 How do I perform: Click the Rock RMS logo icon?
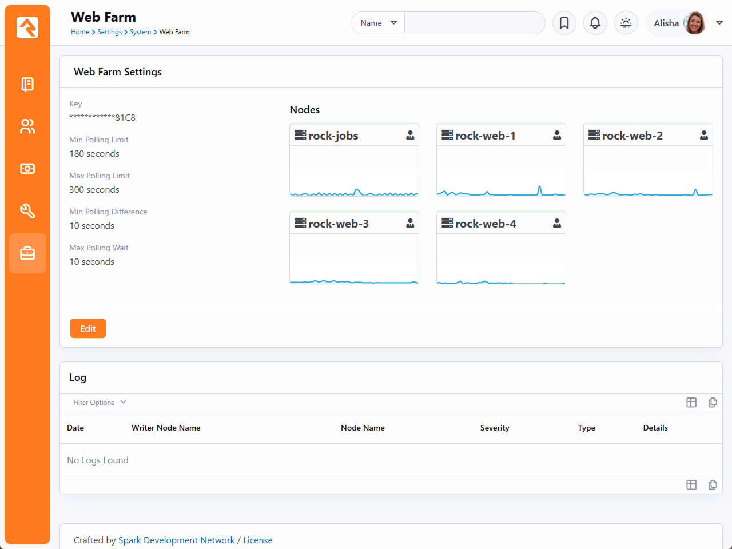coord(27,27)
